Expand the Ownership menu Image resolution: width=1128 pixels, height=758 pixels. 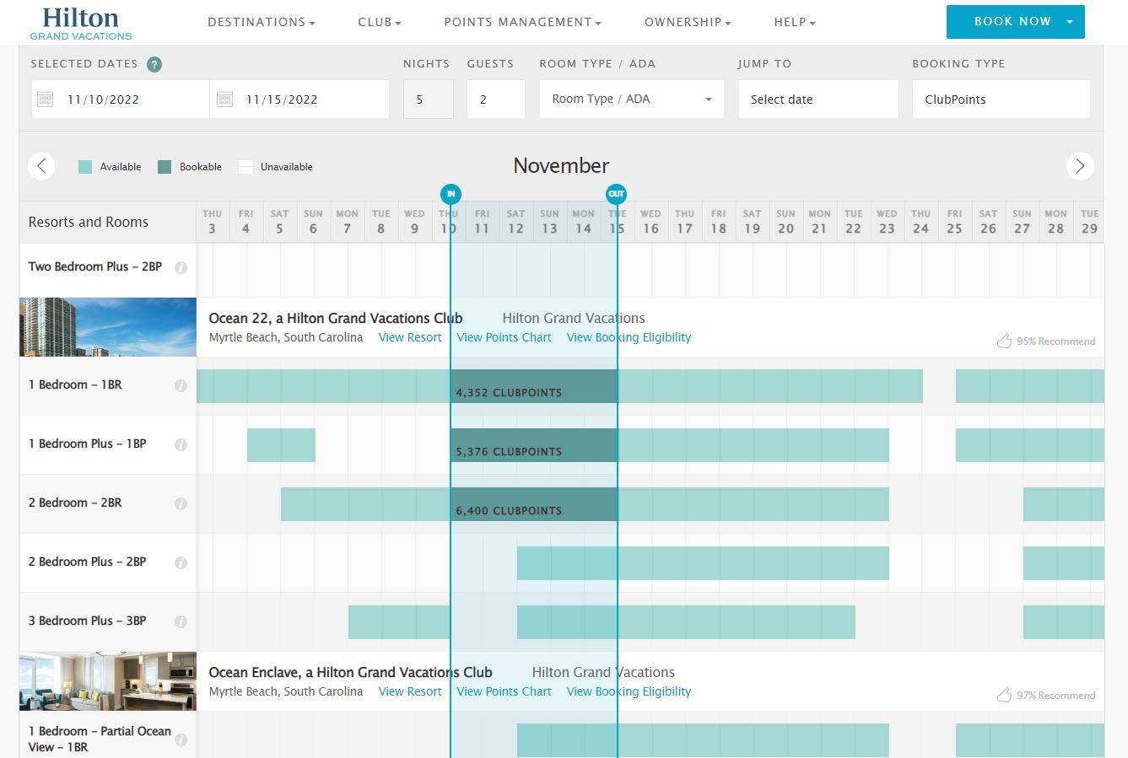pyautogui.click(x=688, y=22)
